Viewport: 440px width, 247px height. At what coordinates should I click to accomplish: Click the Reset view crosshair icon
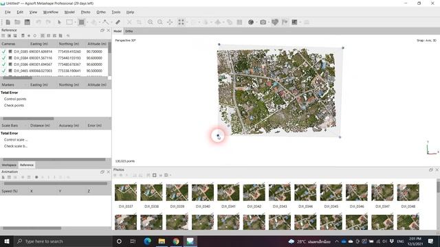(x=170, y=22)
